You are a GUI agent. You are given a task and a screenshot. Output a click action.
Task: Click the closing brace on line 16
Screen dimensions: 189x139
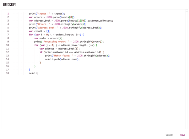pos(35,66)
